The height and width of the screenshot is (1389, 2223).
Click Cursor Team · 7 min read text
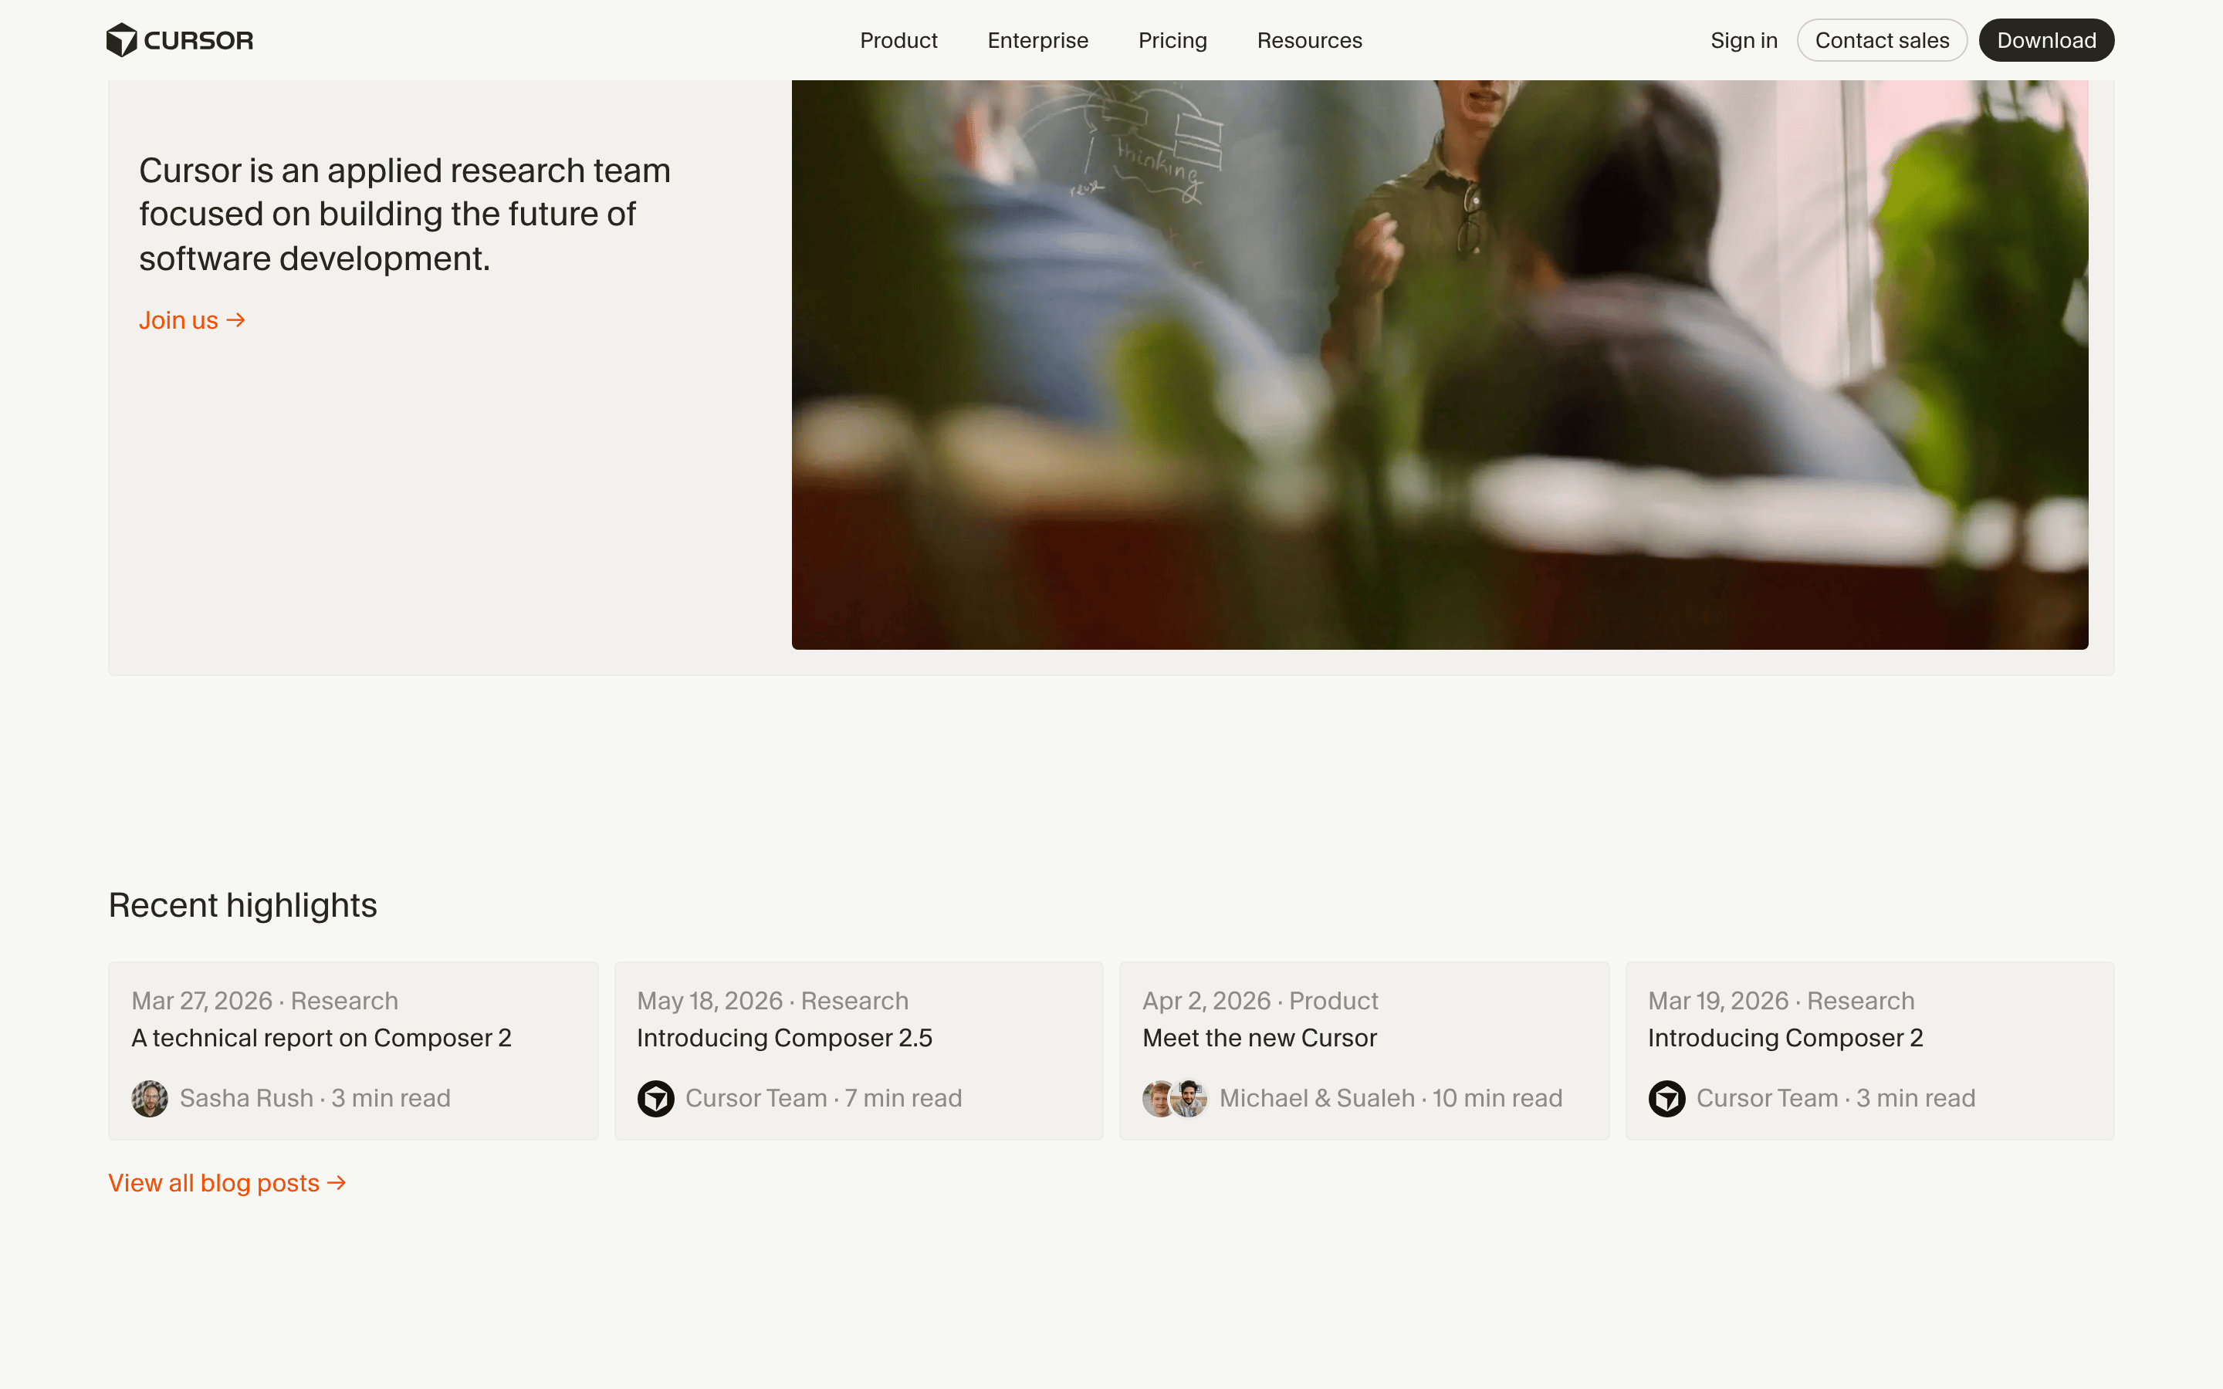click(823, 1098)
